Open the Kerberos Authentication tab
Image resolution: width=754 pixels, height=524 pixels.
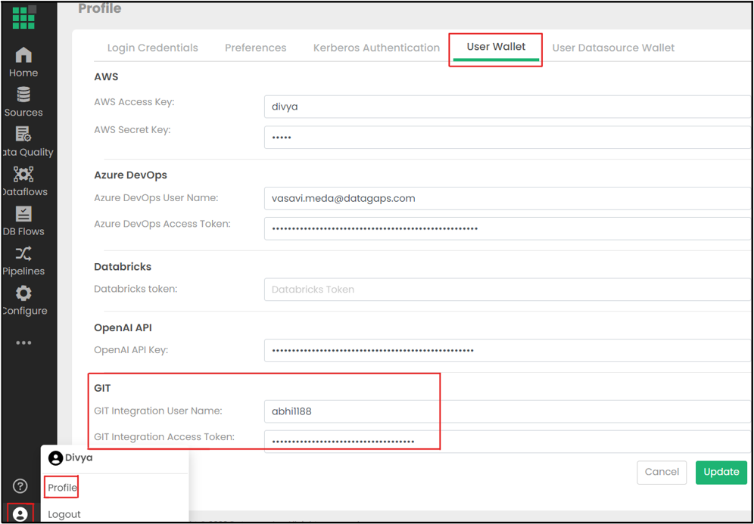click(x=376, y=48)
